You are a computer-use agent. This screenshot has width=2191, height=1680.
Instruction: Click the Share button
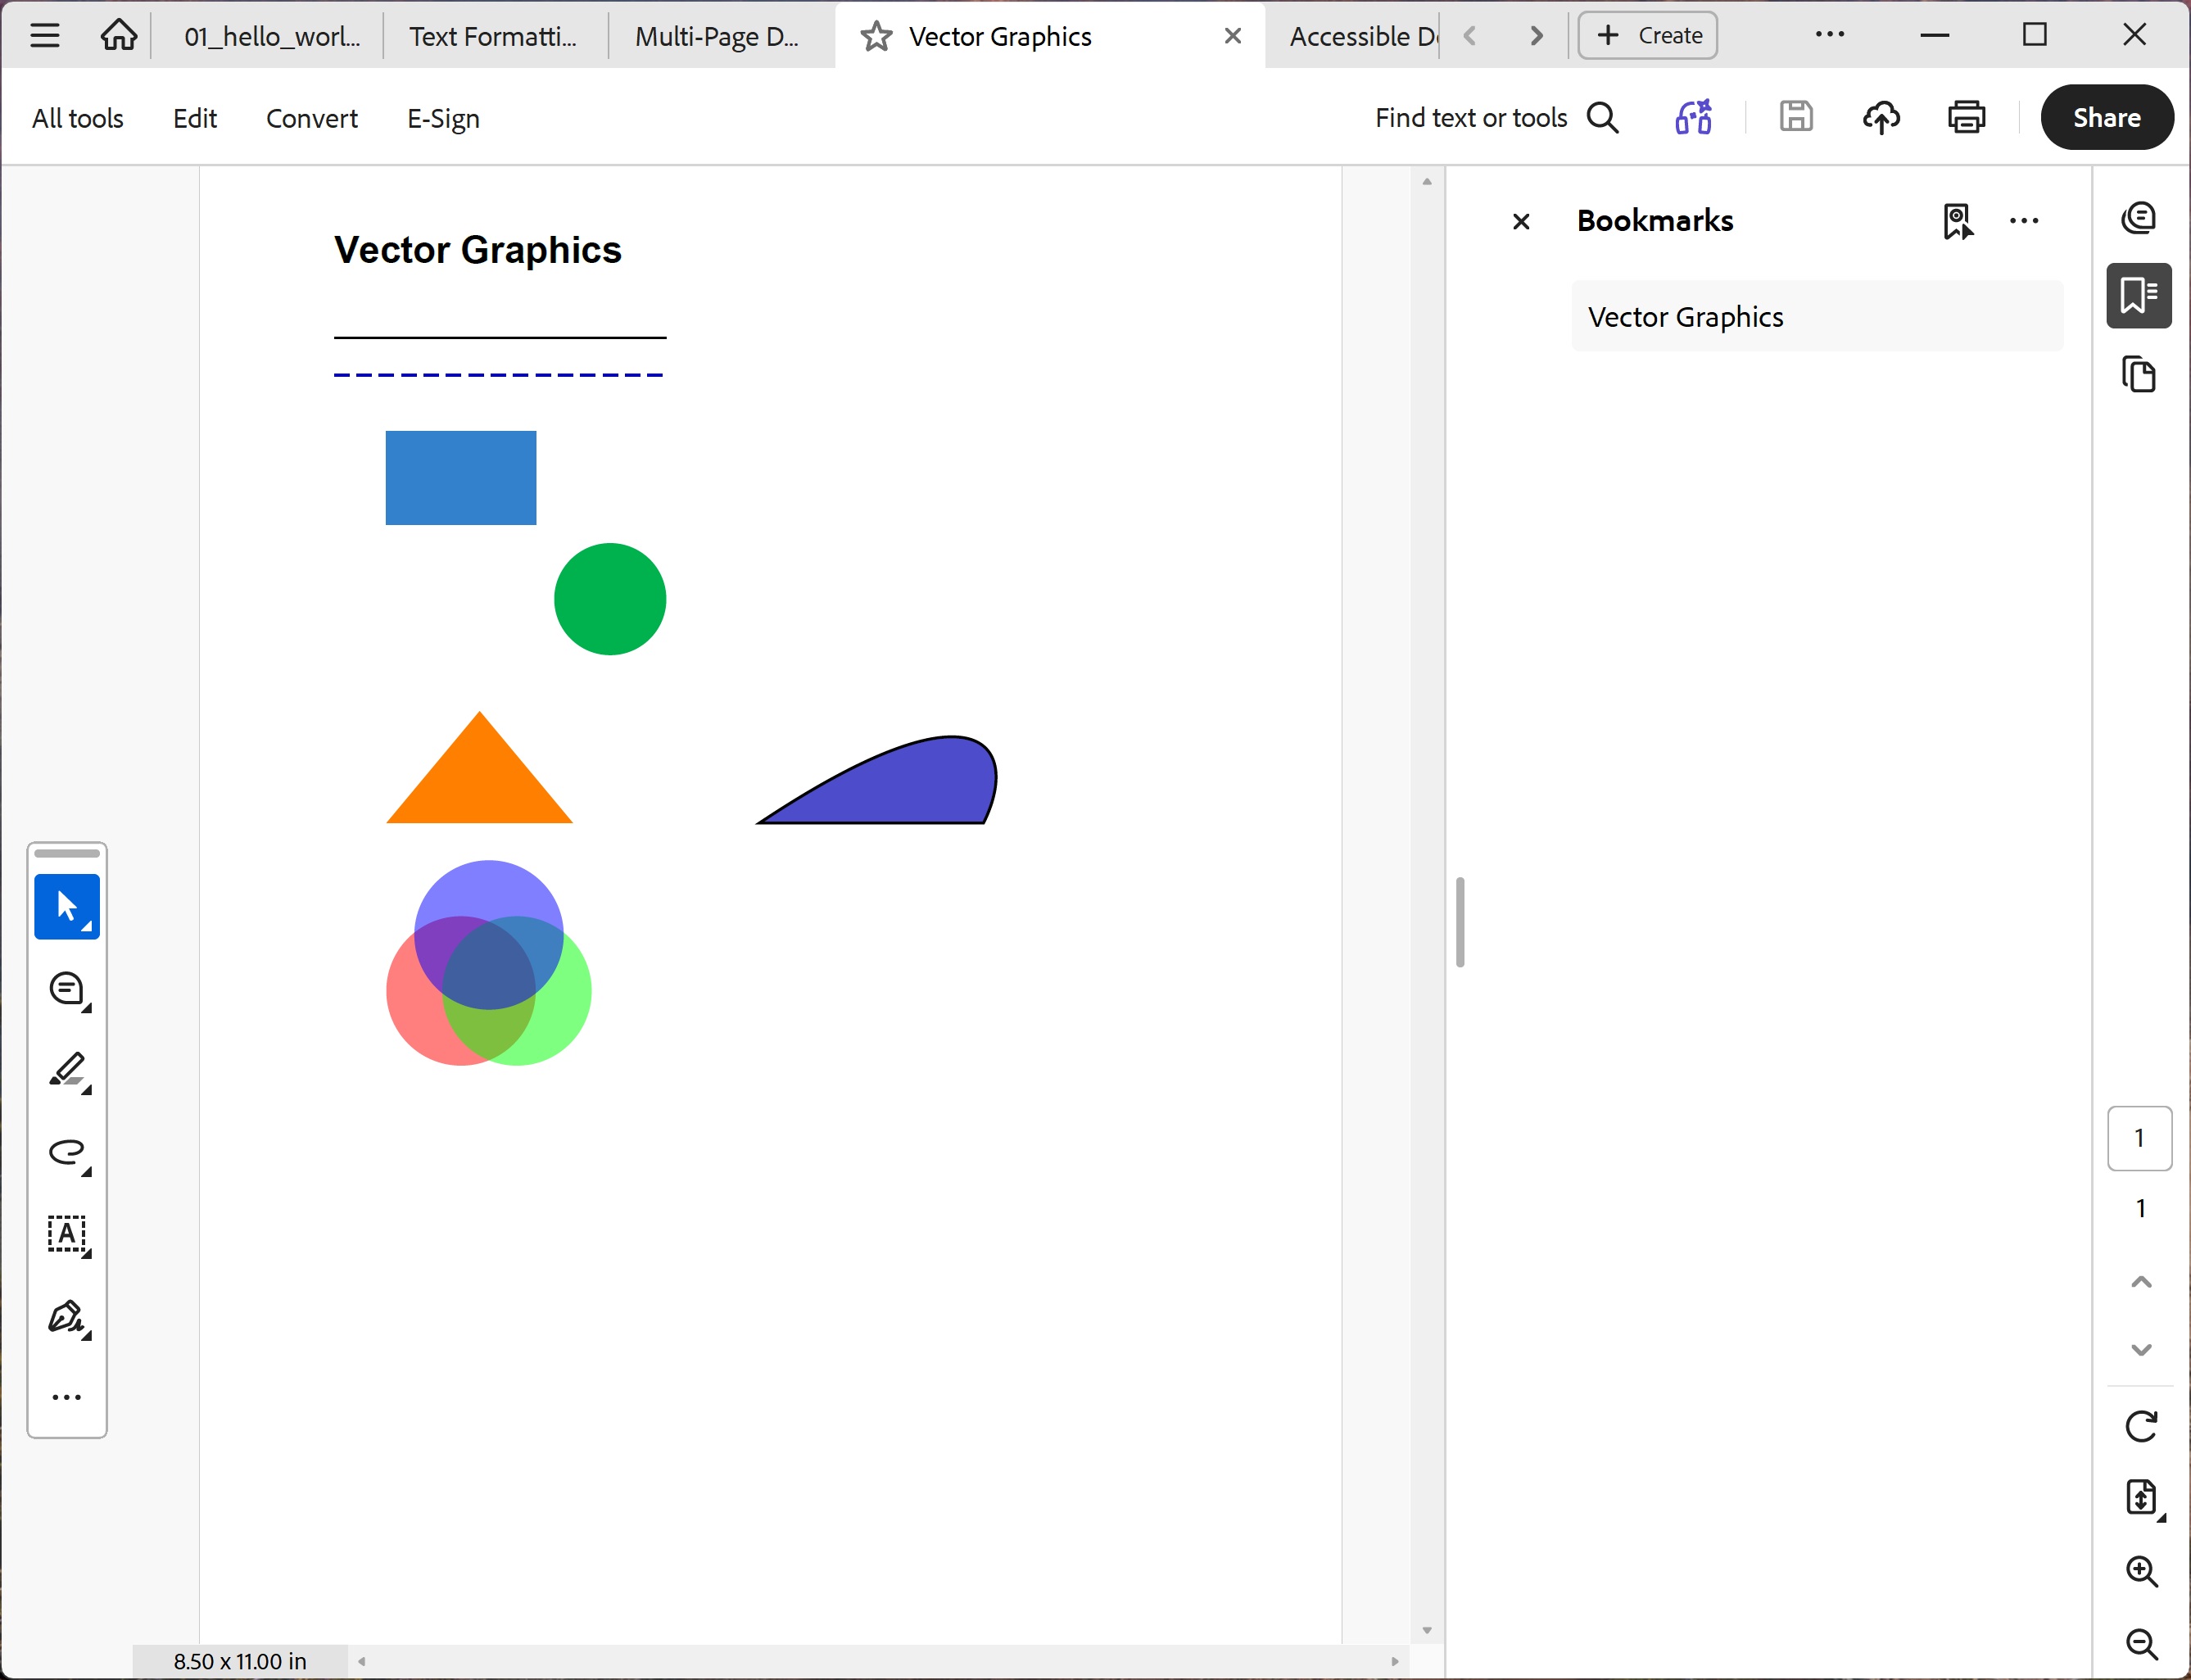2106,117
